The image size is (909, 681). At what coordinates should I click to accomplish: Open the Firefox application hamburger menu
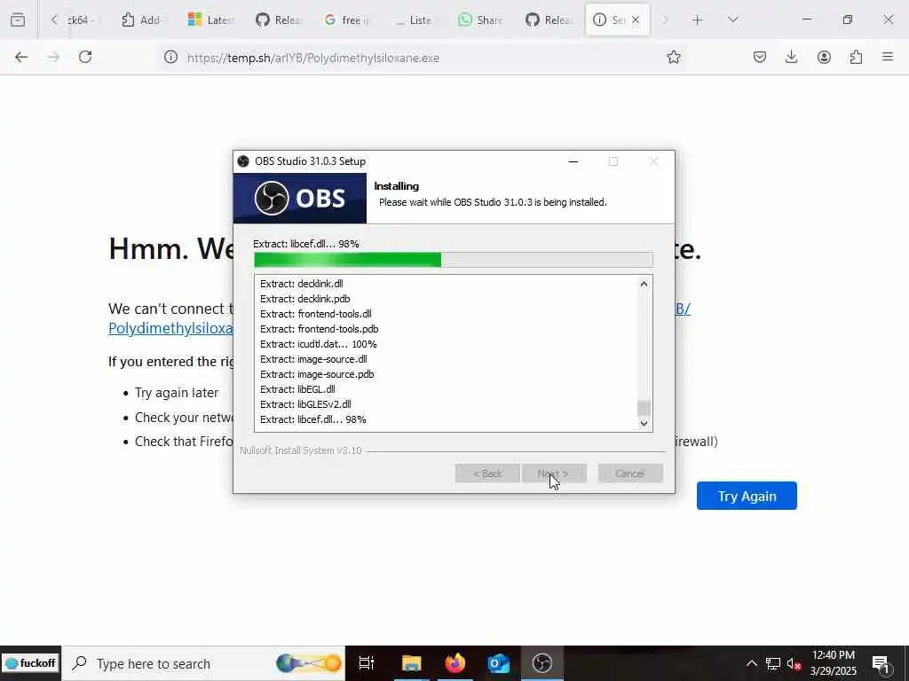(x=887, y=57)
